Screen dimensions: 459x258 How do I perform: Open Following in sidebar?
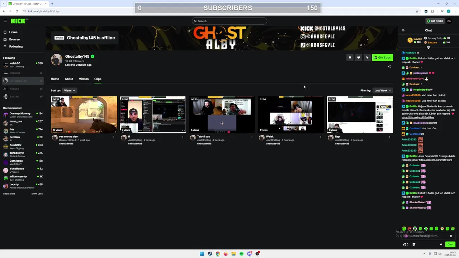(x=16, y=47)
